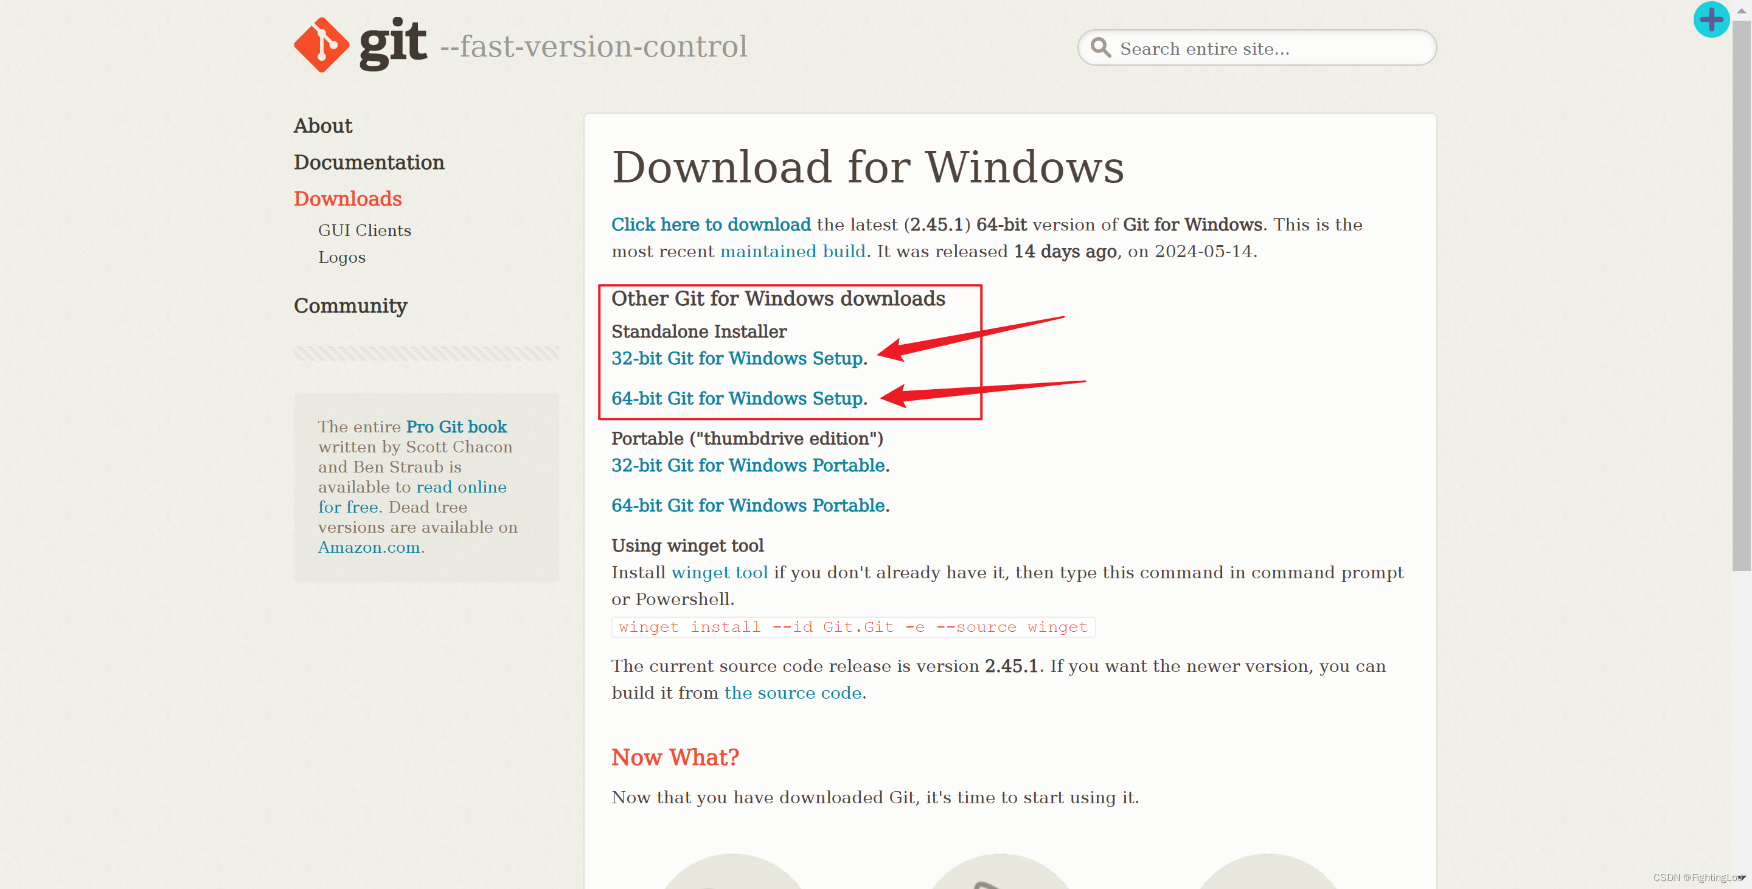Click the 'Download for Windows' heading
Viewport: 1752px width, 889px height.
point(868,167)
